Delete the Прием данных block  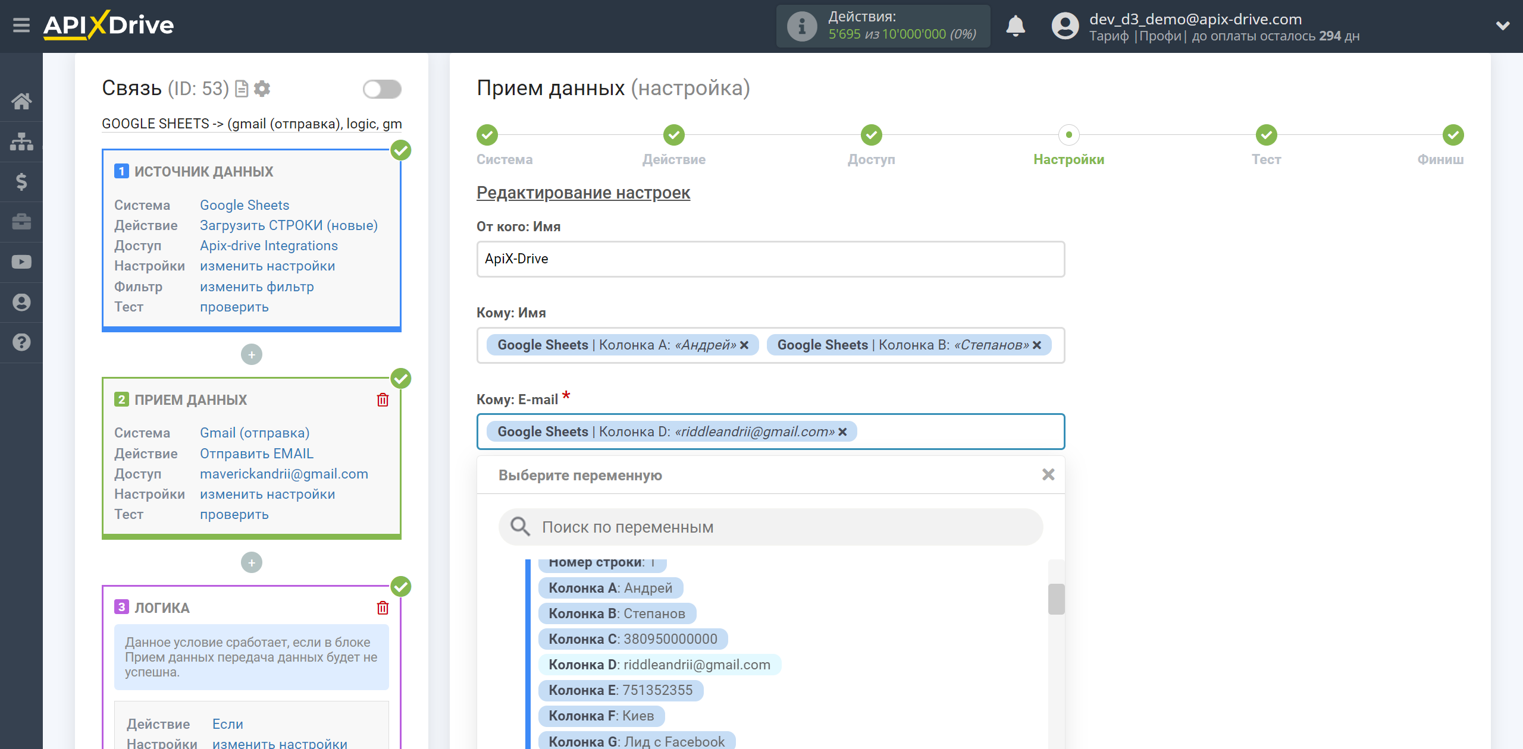[383, 400]
